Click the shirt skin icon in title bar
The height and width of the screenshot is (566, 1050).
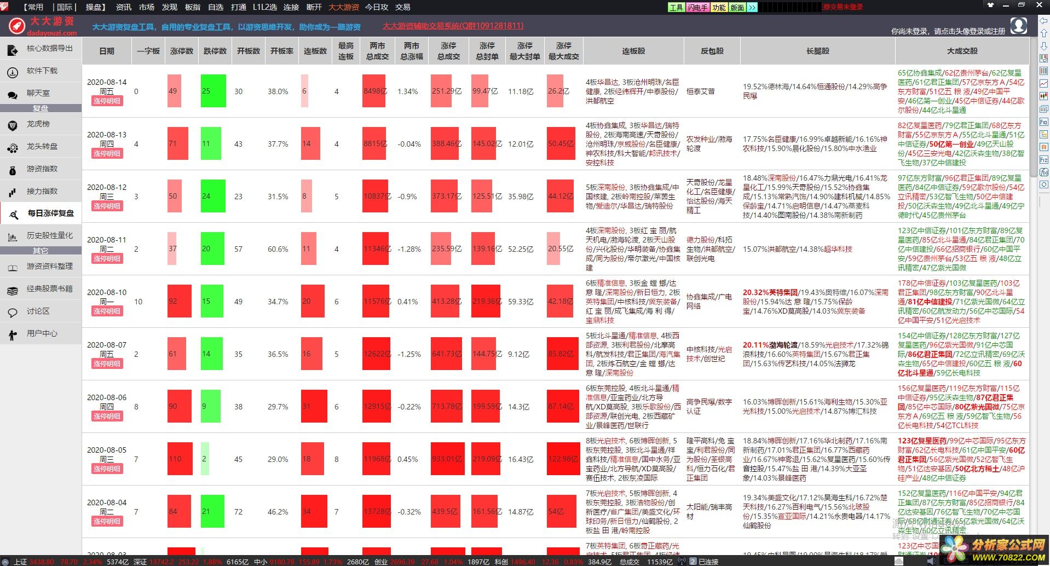[x=990, y=5]
